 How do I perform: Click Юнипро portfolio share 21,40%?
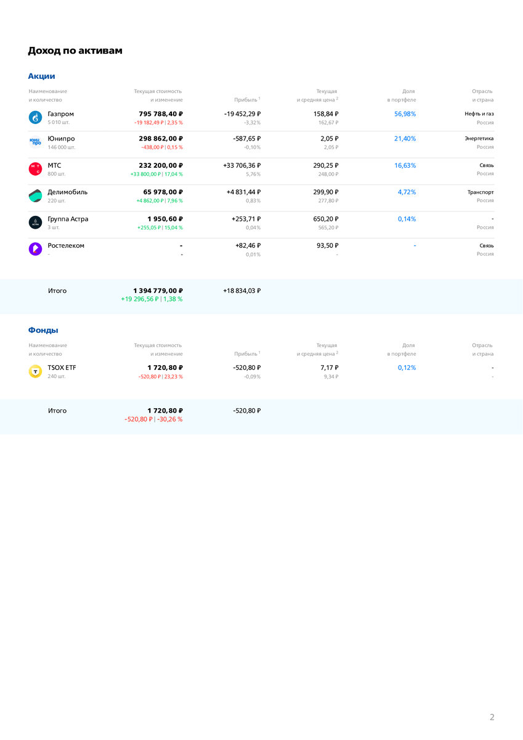coord(405,139)
